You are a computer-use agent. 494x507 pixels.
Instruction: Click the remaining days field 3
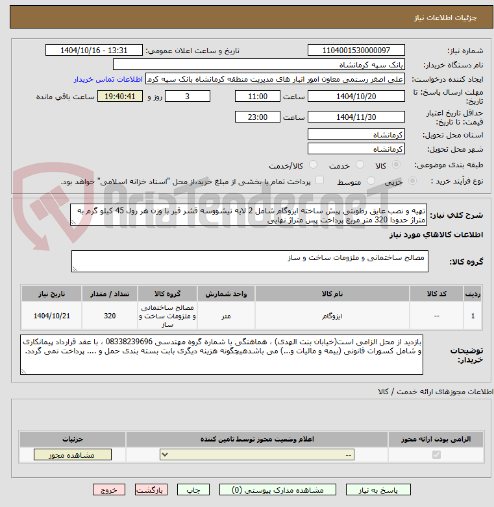188,97
